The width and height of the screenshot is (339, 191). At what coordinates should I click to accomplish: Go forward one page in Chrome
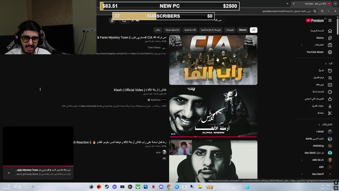329,11
